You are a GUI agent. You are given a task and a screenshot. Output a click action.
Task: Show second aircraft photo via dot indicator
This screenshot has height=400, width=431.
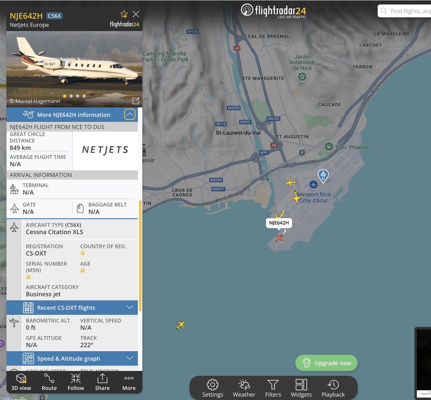(x=71, y=96)
